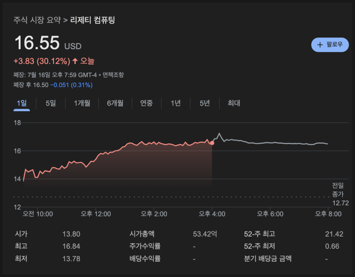355x277 pixels.
Task: Click the 14 price axis label
Action: (17, 179)
